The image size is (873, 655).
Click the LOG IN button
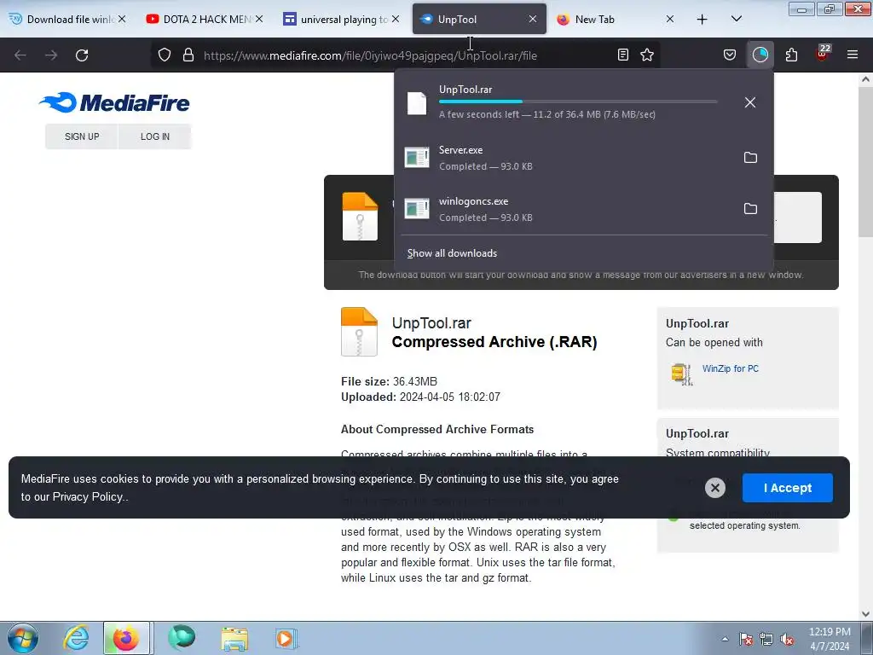click(x=155, y=136)
